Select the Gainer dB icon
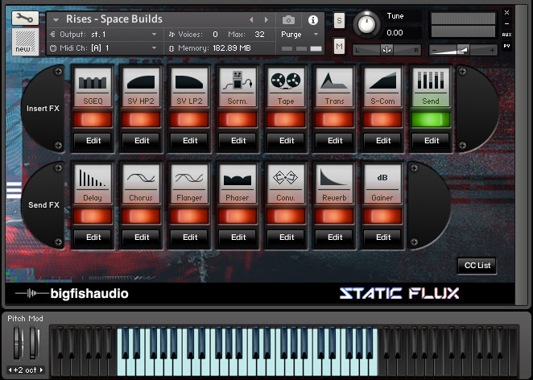This screenshot has width=533, height=380. point(382,179)
